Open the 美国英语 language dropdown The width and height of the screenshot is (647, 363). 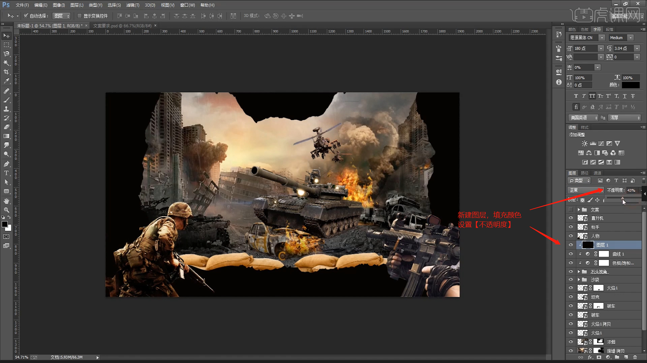click(583, 118)
